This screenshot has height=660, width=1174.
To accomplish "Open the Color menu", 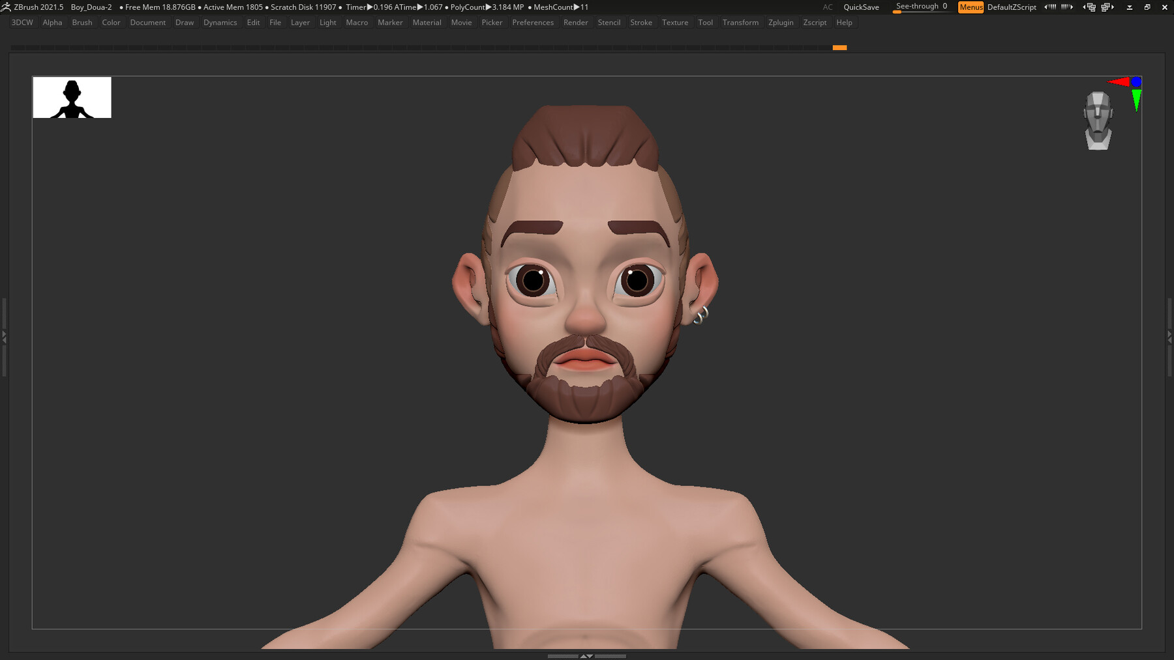I will coord(111,22).
